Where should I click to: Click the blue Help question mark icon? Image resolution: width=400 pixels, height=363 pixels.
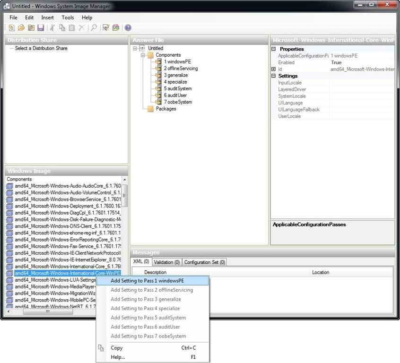pyautogui.click(x=128, y=27)
